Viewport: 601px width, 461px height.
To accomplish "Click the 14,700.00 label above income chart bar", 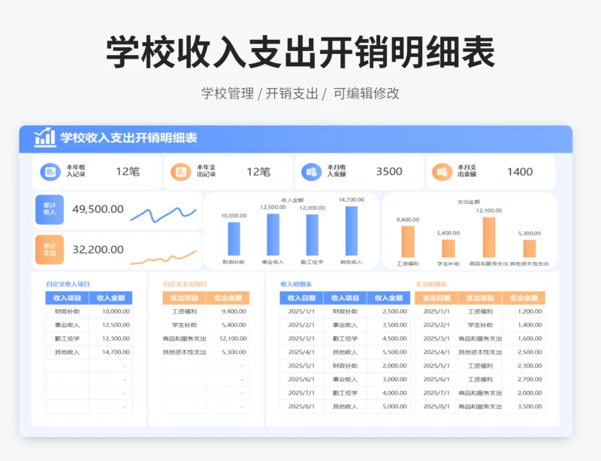I will pos(352,199).
